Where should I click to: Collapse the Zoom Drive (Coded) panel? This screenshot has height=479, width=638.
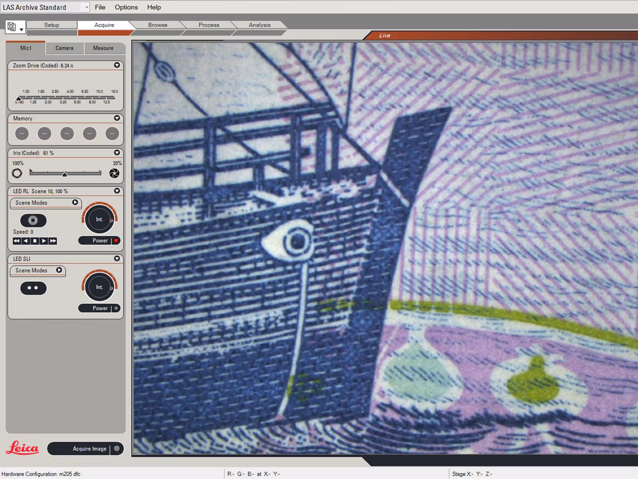[x=117, y=65]
